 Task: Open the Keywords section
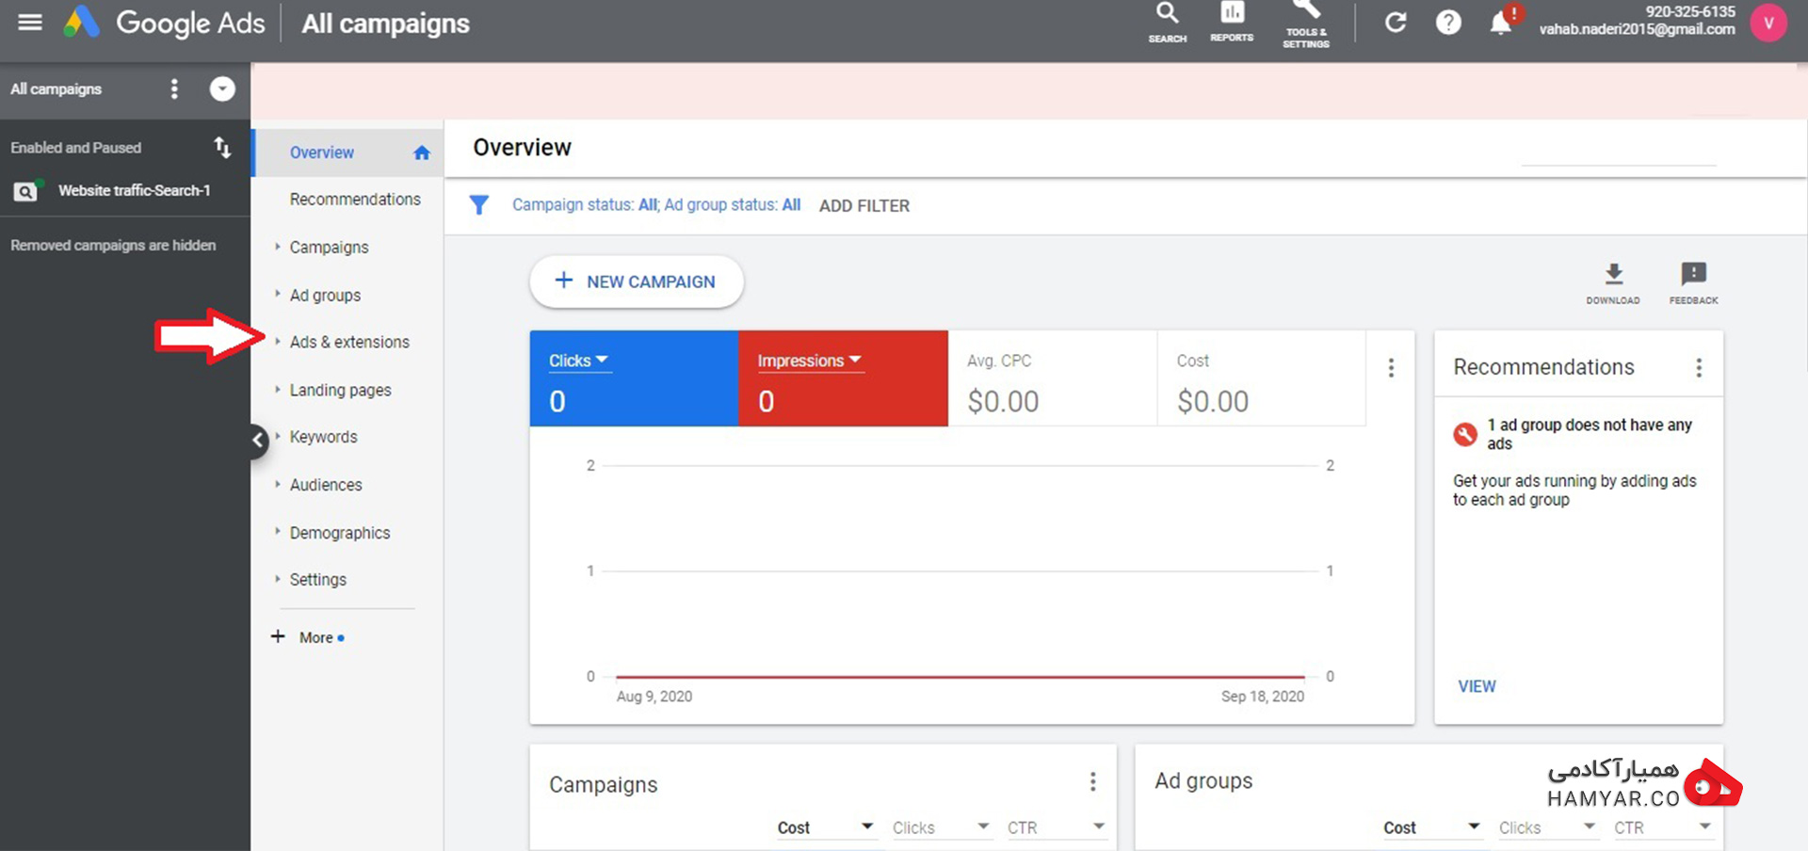pos(323,438)
